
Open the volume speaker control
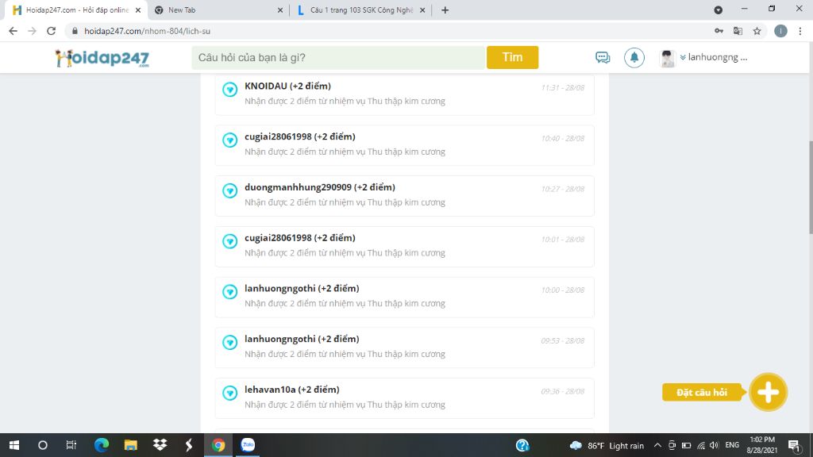715,446
